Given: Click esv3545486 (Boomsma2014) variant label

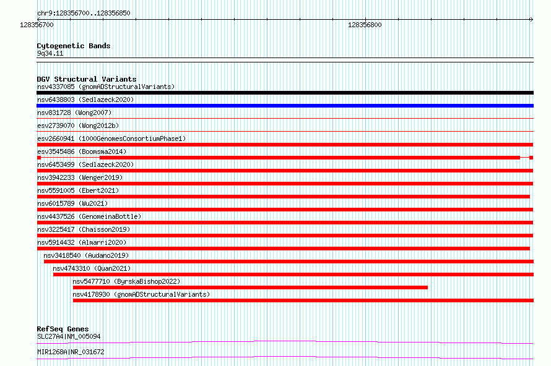Looking at the screenshot, I should 82,151.
